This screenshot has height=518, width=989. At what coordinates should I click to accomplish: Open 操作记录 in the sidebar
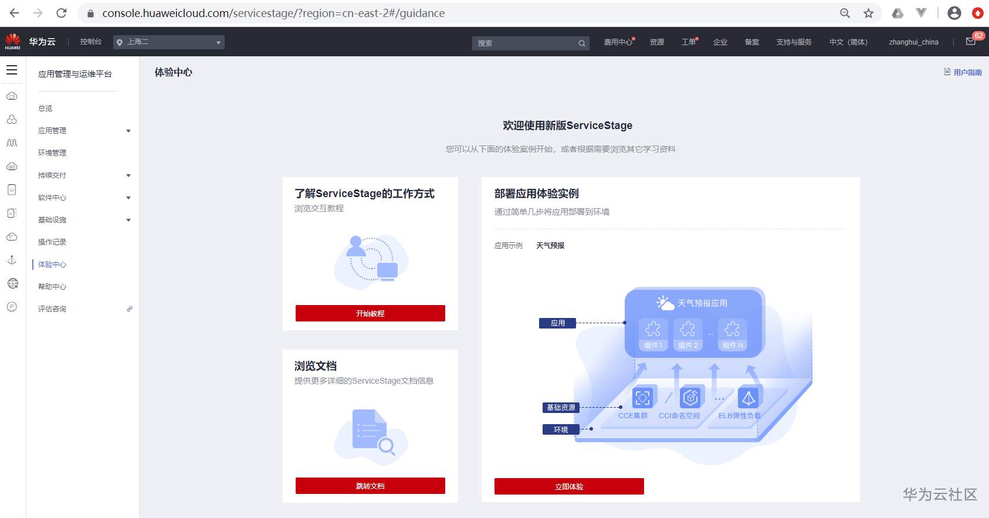(52, 242)
